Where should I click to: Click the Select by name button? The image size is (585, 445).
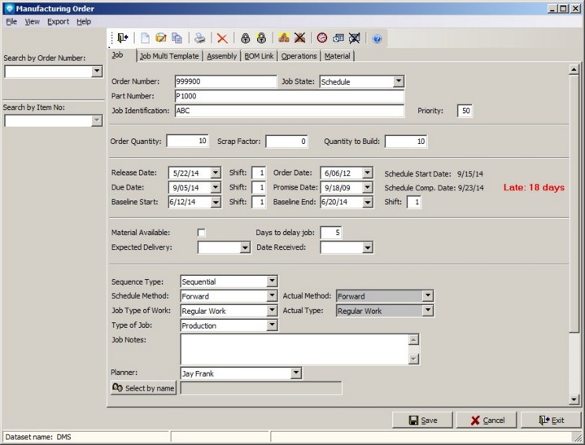[x=143, y=388]
